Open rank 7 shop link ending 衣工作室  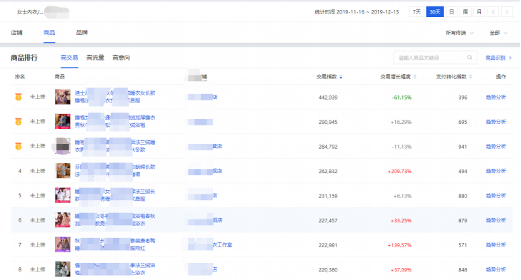(210, 245)
